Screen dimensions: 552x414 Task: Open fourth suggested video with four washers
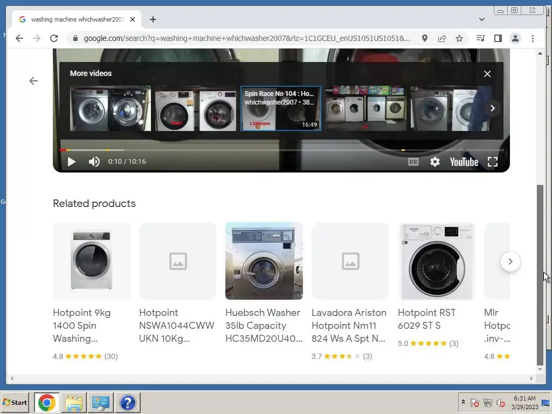click(x=366, y=108)
